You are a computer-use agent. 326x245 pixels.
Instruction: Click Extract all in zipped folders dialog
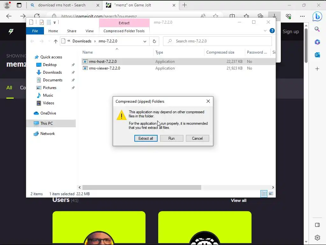146,138
